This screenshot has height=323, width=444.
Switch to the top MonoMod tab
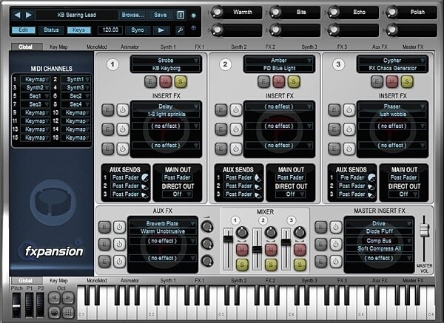click(x=96, y=47)
